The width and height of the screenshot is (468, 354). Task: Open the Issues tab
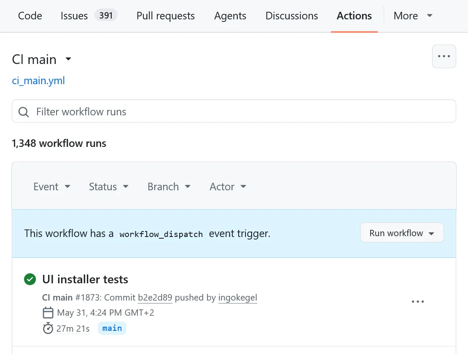click(74, 16)
